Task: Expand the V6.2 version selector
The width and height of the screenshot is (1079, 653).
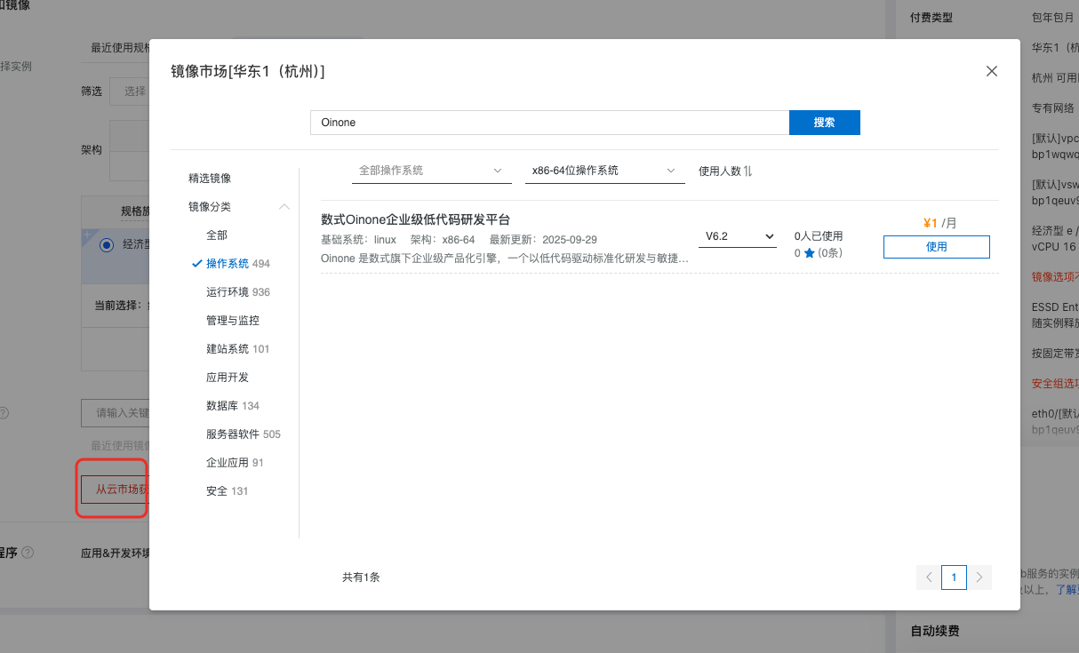Action: pos(737,236)
